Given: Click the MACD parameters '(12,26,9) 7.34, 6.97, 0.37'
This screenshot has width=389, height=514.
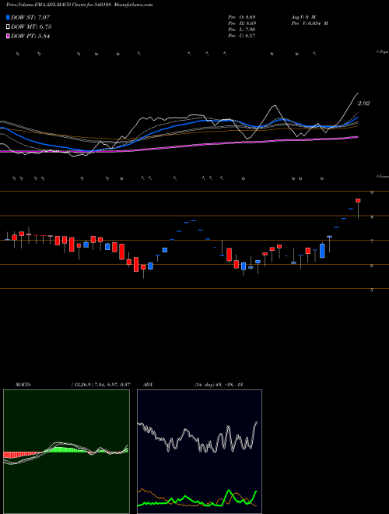Looking at the screenshot, I should pyautogui.click(x=100, y=385).
